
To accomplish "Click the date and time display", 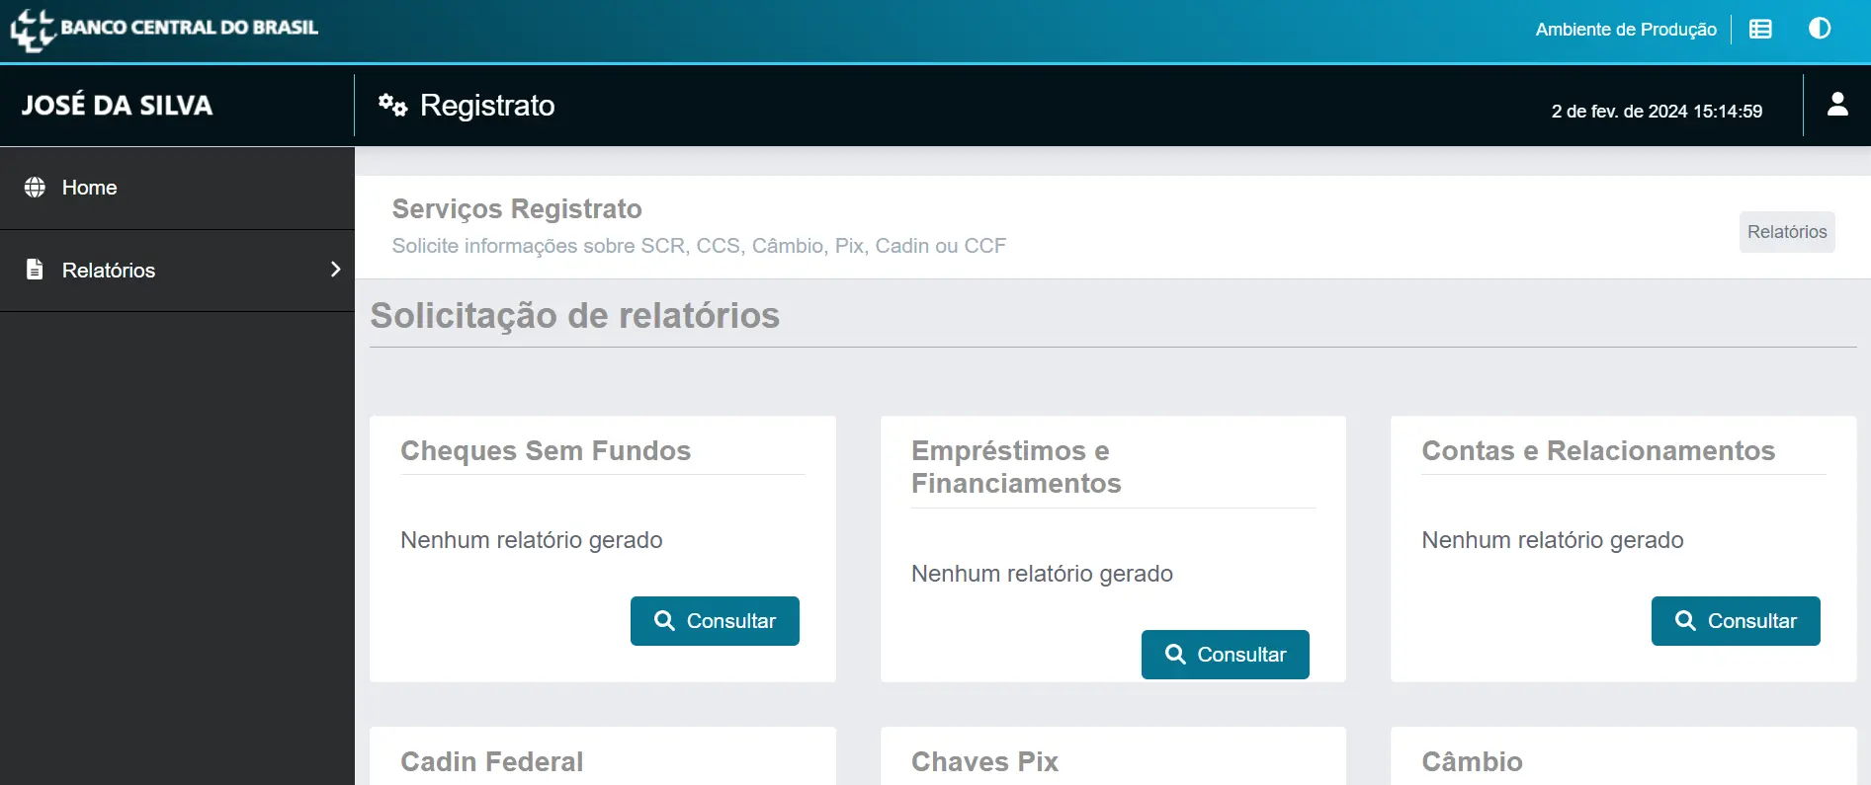I will (1657, 112).
